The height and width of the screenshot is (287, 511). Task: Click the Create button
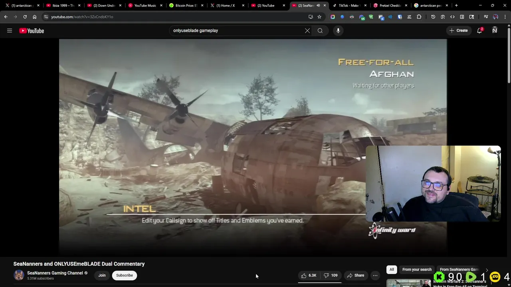pyautogui.click(x=458, y=31)
